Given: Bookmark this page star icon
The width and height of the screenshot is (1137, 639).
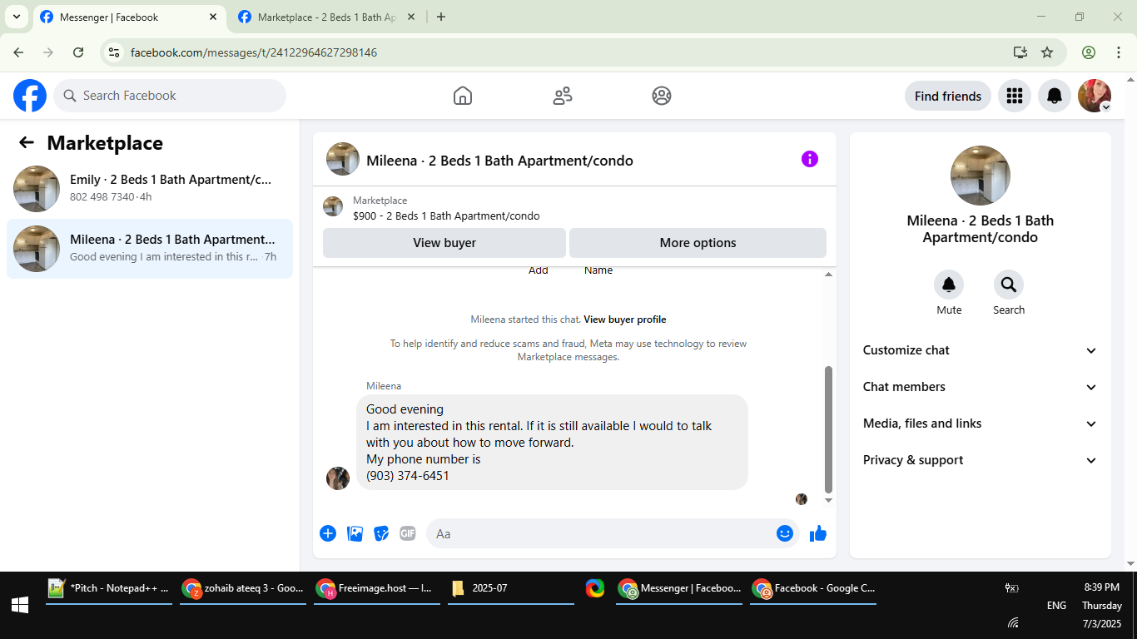Looking at the screenshot, I should tap(1047, 52).
